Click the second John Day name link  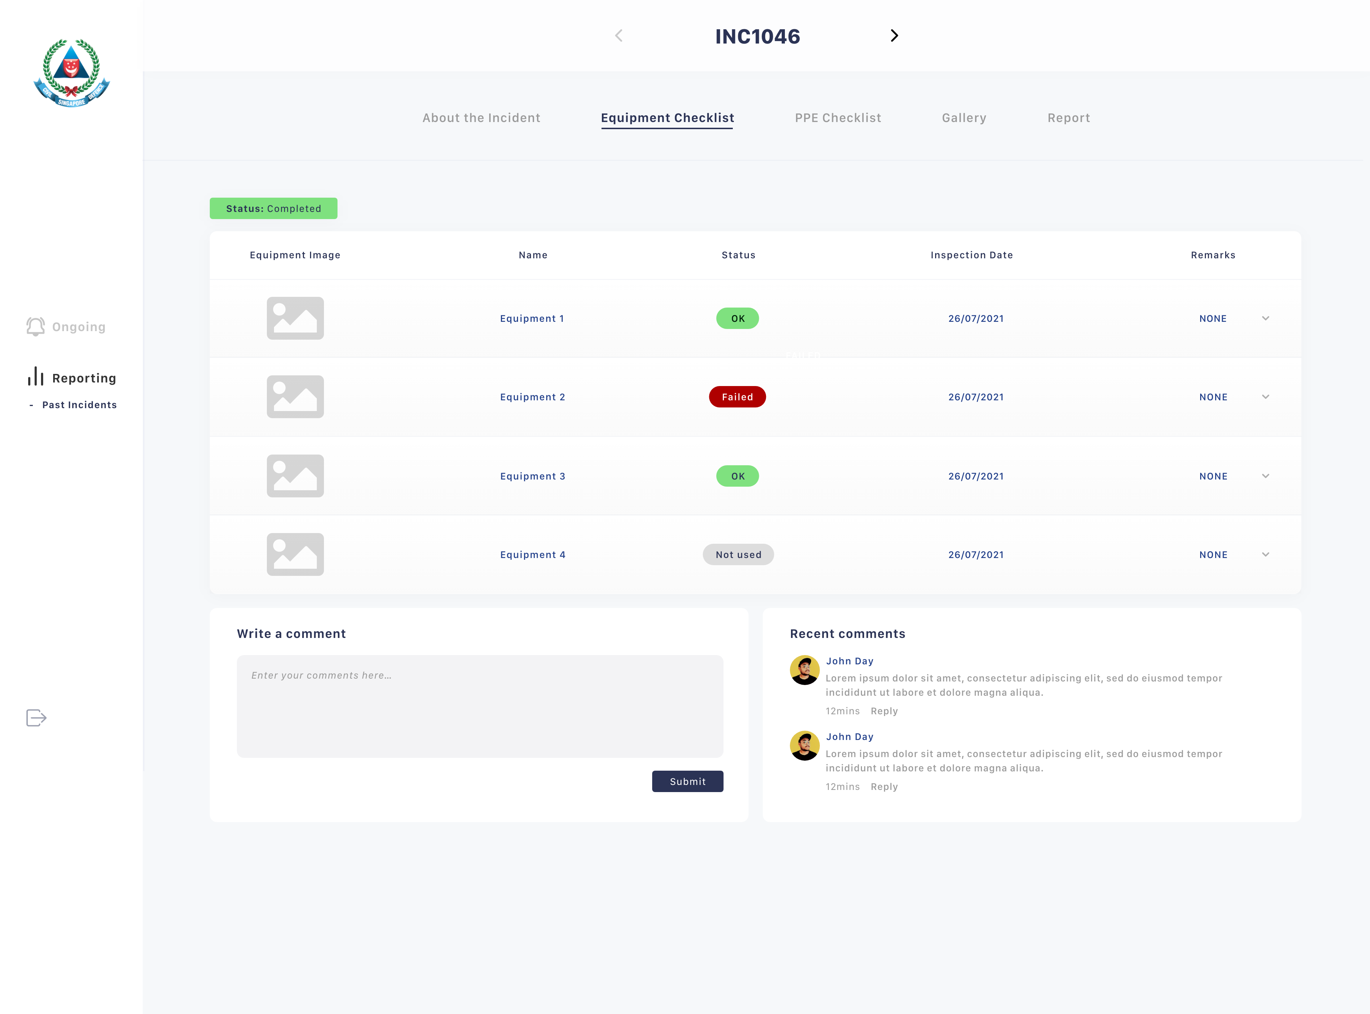(849, 736)
